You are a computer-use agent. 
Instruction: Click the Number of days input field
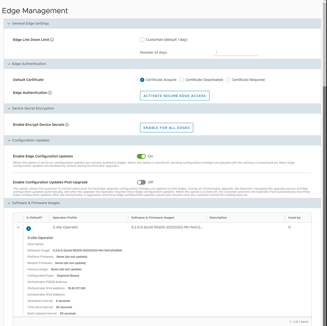tap(235, 52)
